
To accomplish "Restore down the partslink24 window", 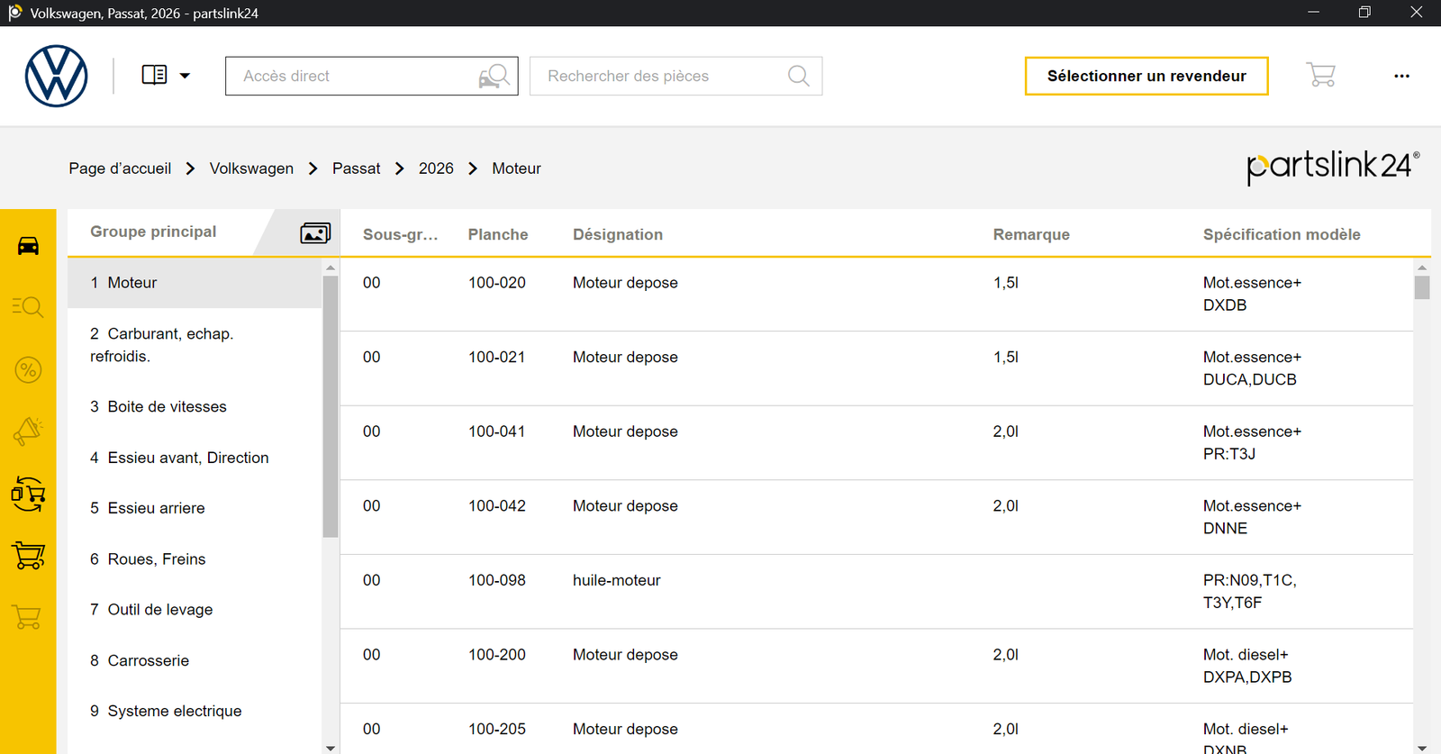I will click(x=1364, y=13).
